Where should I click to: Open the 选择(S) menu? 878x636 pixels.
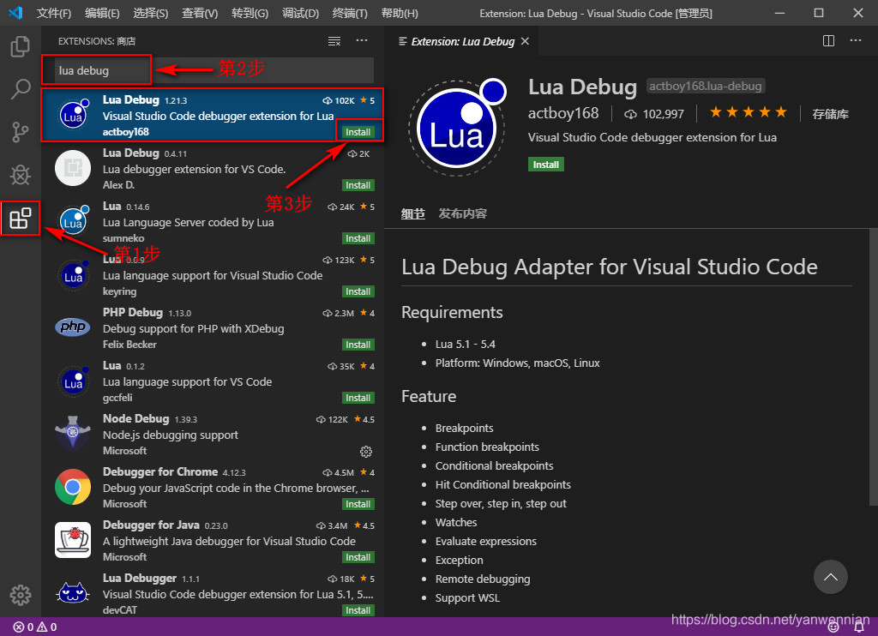coord(151,13)
